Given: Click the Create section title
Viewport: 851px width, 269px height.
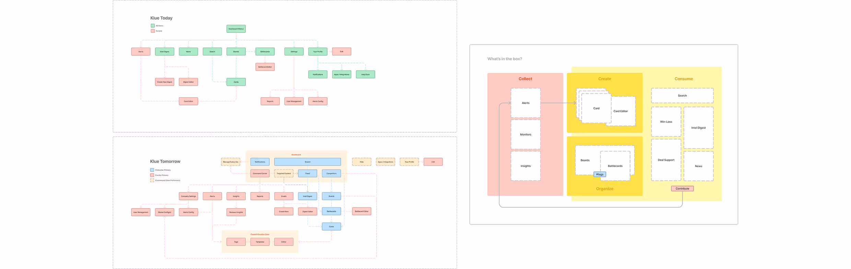Looking at the screenshot, I should 605,79.
